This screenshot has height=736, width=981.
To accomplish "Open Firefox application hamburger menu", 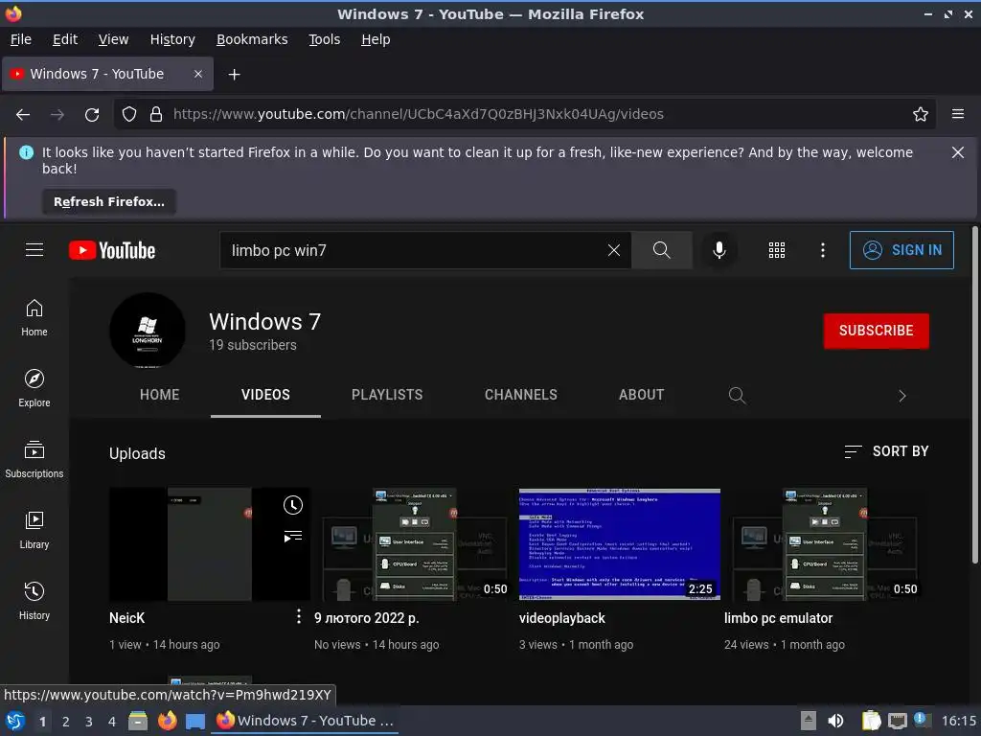I will click(958, 114).
